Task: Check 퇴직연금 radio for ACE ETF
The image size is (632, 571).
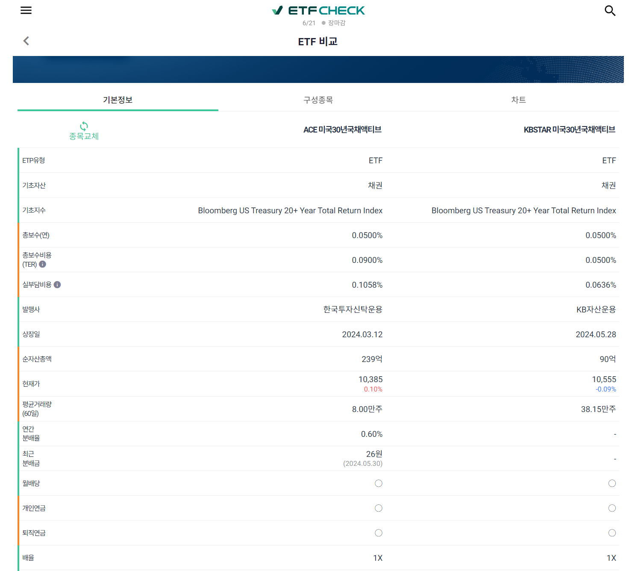Action: (378, 533)
